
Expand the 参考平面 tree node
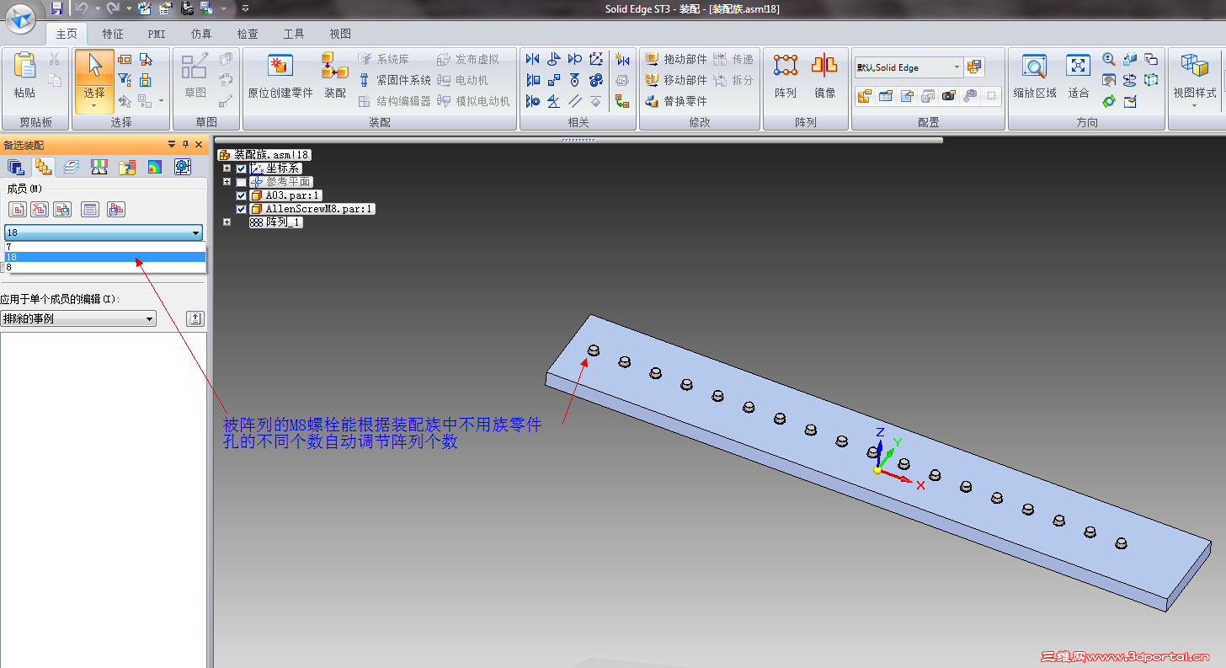(227, 182)
